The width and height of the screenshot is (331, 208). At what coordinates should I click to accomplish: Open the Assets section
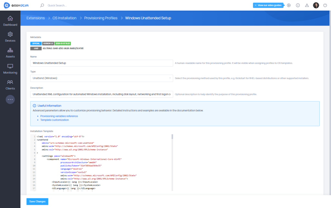[10, 52]
